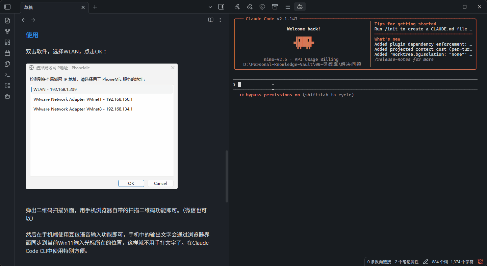Open 0 条反向链接 in status bar
The image size is (487, 266).
tap(379, 262)
